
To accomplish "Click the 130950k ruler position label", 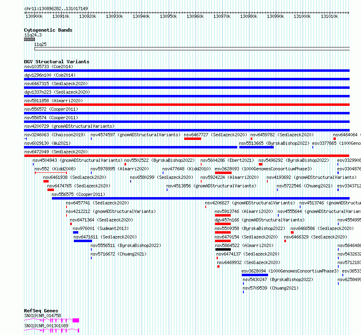I will point(168,16).
